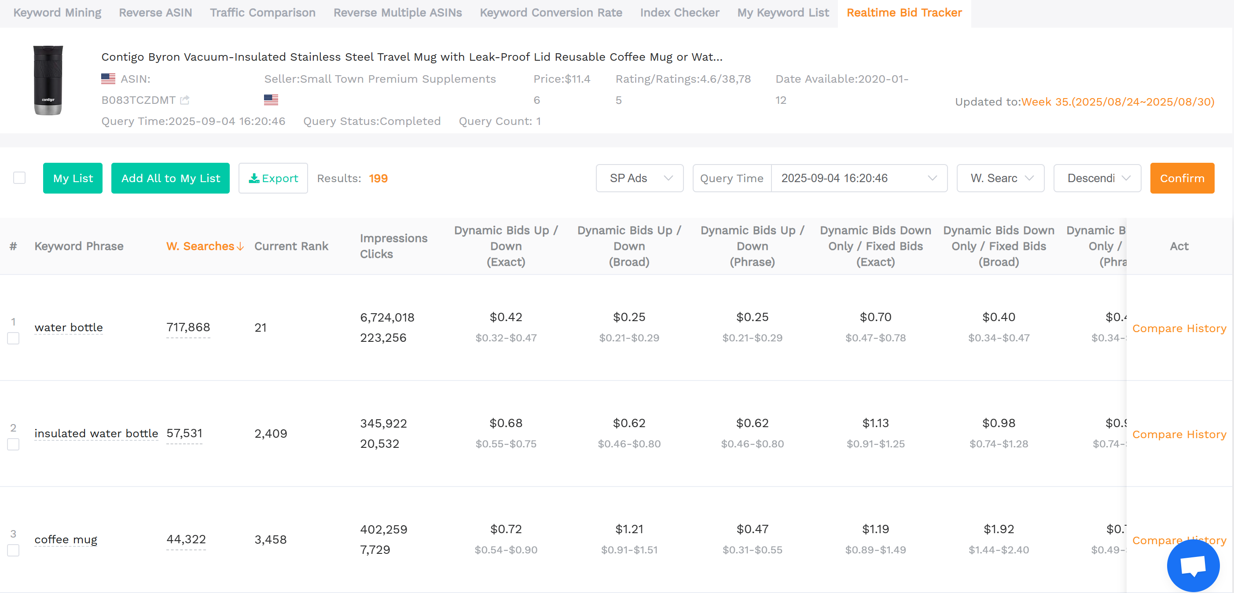Image resolution: width=1234 pixels, height=593 pixels.
Task: Click the water bottle keyword
Action: 69,327
